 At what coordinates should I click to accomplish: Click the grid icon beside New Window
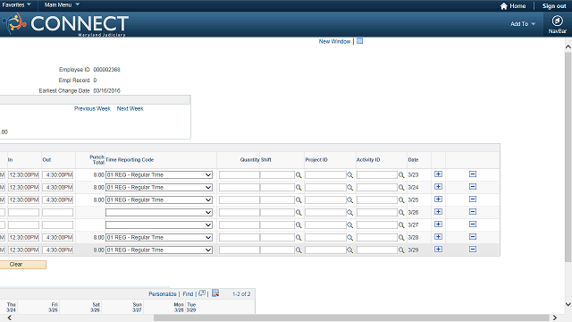359,41
